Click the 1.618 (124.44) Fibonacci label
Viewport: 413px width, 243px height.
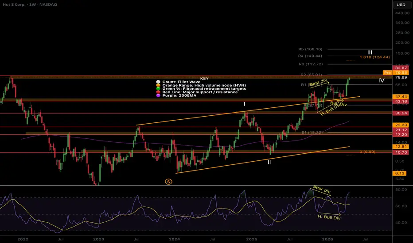point(374,57)
